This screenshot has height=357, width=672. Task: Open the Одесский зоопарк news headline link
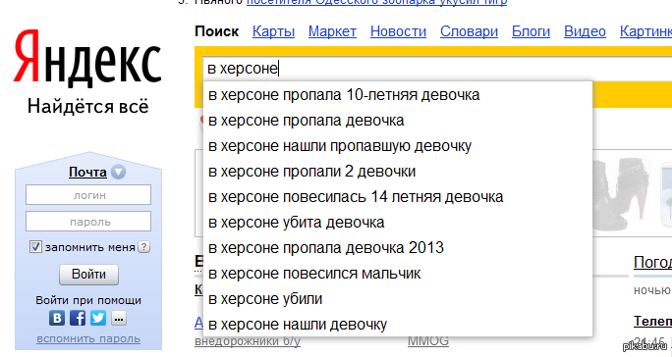pyautogui.click(x=376, y=2)
